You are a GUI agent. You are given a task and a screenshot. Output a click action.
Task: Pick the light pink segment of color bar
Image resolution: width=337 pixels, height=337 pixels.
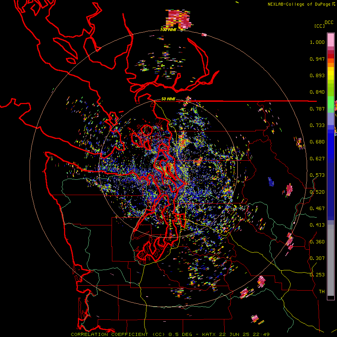[331, 40]
